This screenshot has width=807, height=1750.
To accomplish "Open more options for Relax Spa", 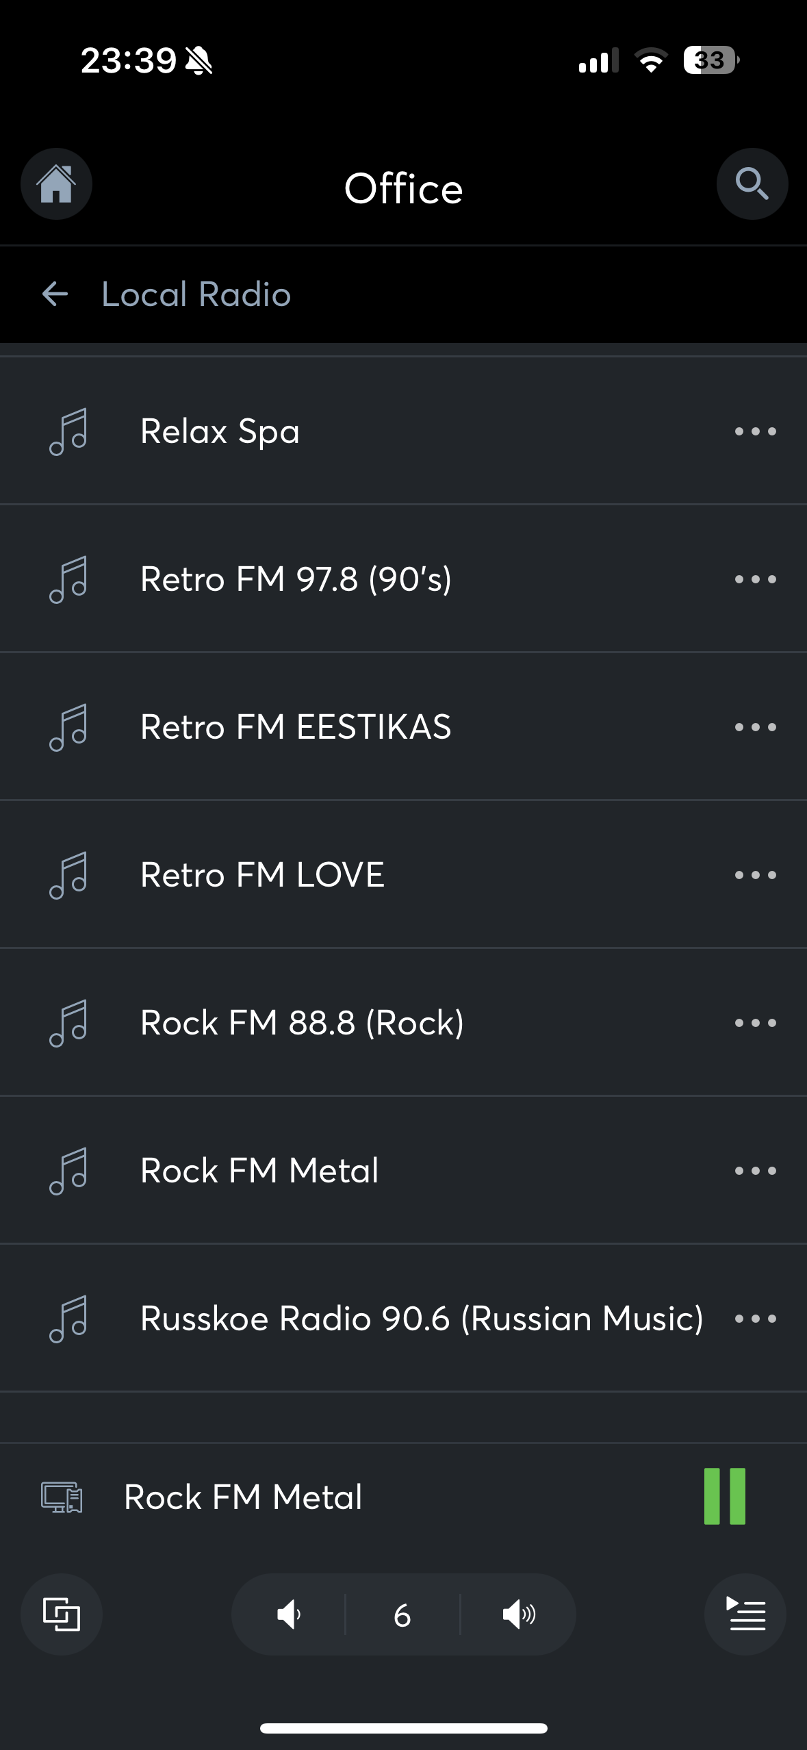I will 755,431.
